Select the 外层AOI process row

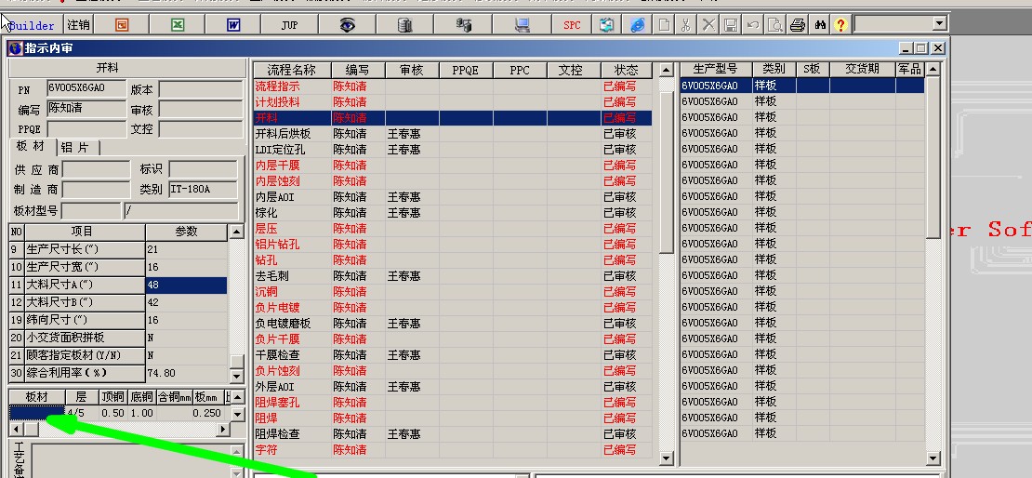tap(453, 387)
